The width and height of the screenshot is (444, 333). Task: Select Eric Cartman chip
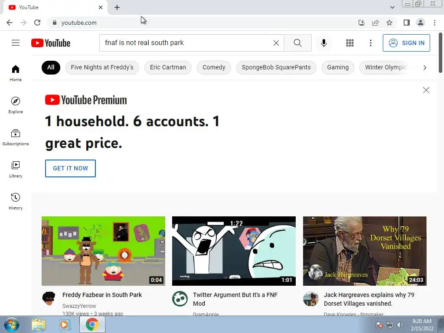(x=168, y=67)
